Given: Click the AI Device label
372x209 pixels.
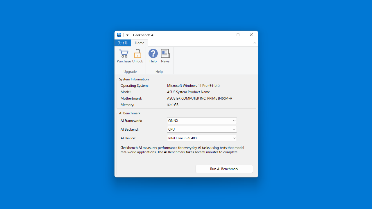Looking at the screenshot, I should pyautogui.click(x=128, y=138).
